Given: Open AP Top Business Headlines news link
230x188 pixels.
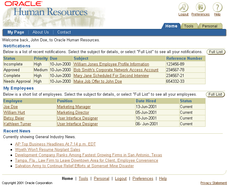Looking at the screenshot, I should click(55, 144).
